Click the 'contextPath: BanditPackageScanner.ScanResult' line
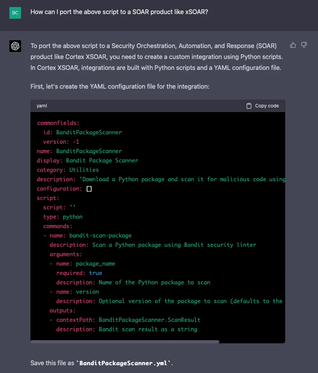The image size is (318, 373). pyautogui.click(x=125, y=320)
